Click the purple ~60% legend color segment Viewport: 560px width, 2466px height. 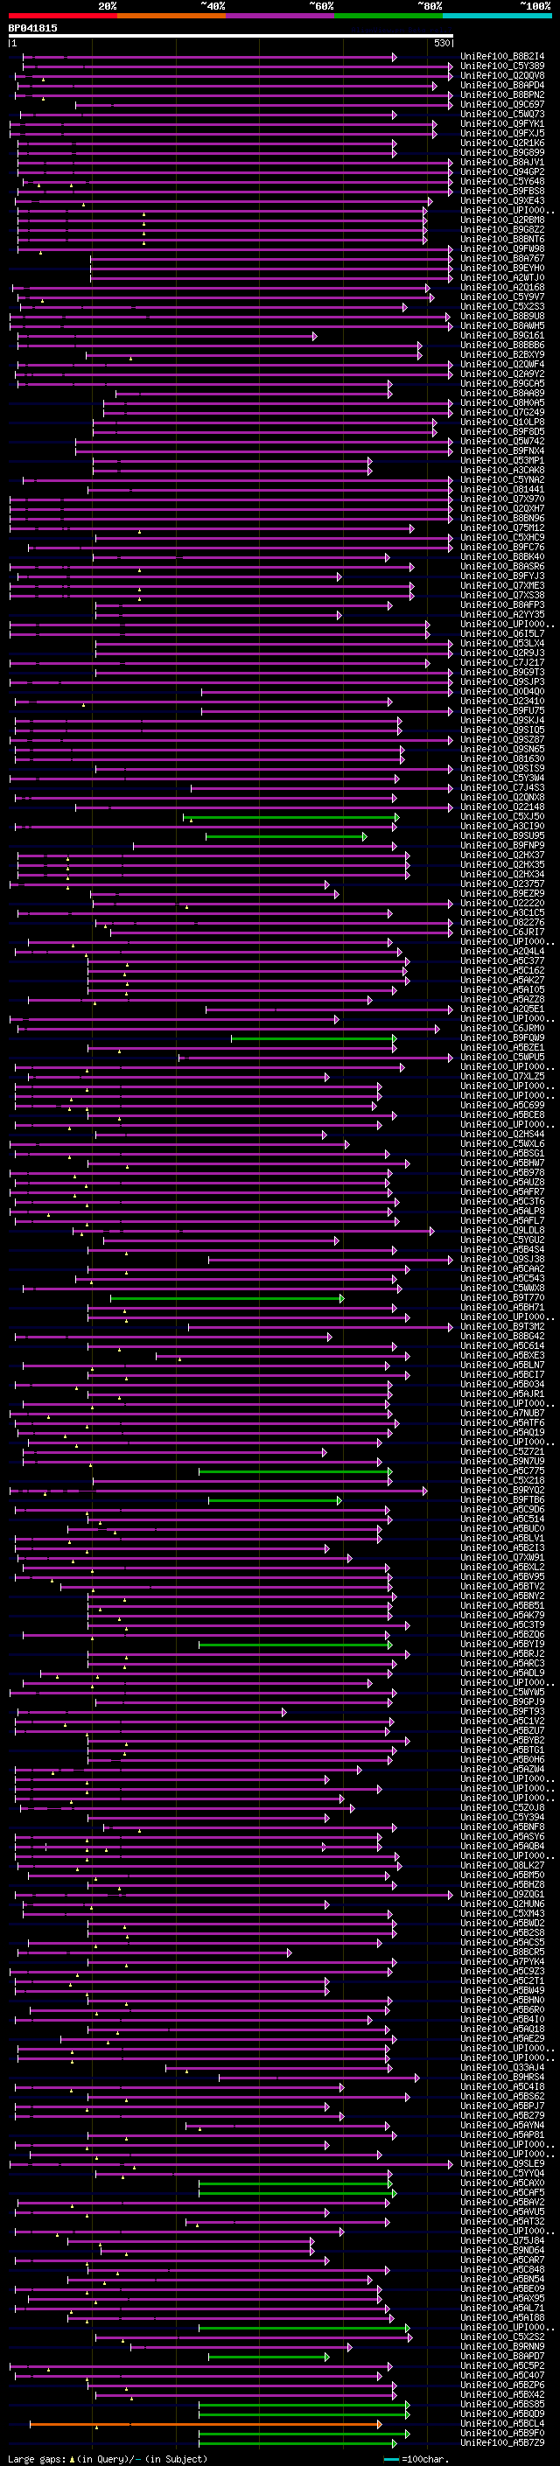pos(281,17)
